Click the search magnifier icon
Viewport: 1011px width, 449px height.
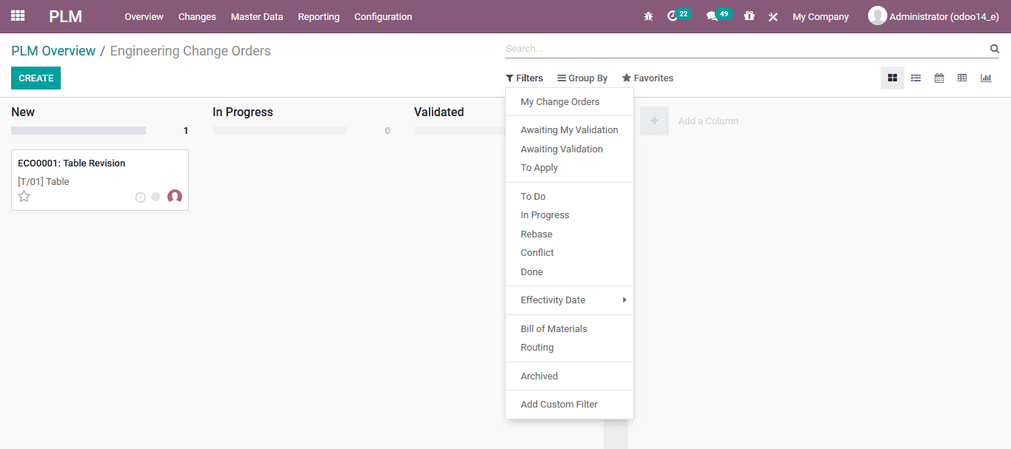[994, 49]
